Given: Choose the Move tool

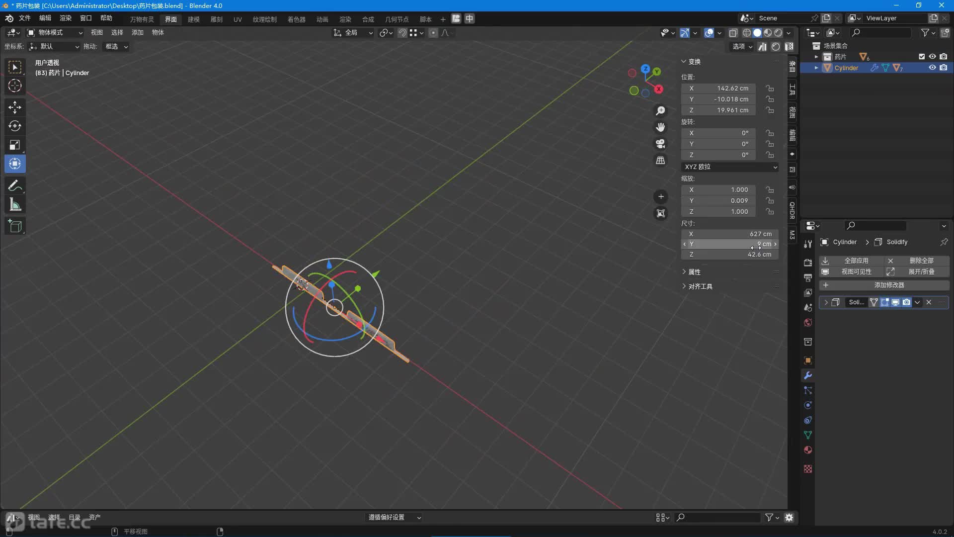Looking at the screenshot, I should click(x=15, y=107).
